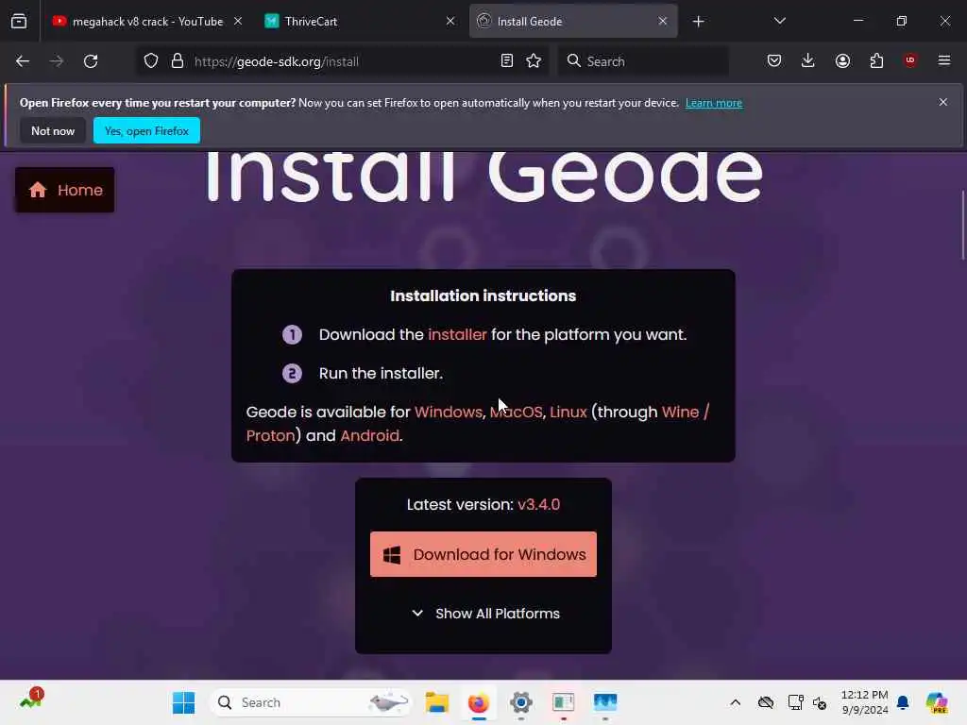967x725 pixels.
Task: Reload the current page
Action: pos(91,61)
